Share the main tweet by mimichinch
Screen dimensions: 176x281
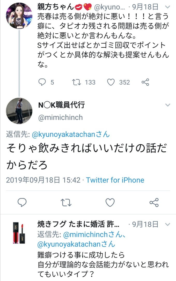pos(154,203)
